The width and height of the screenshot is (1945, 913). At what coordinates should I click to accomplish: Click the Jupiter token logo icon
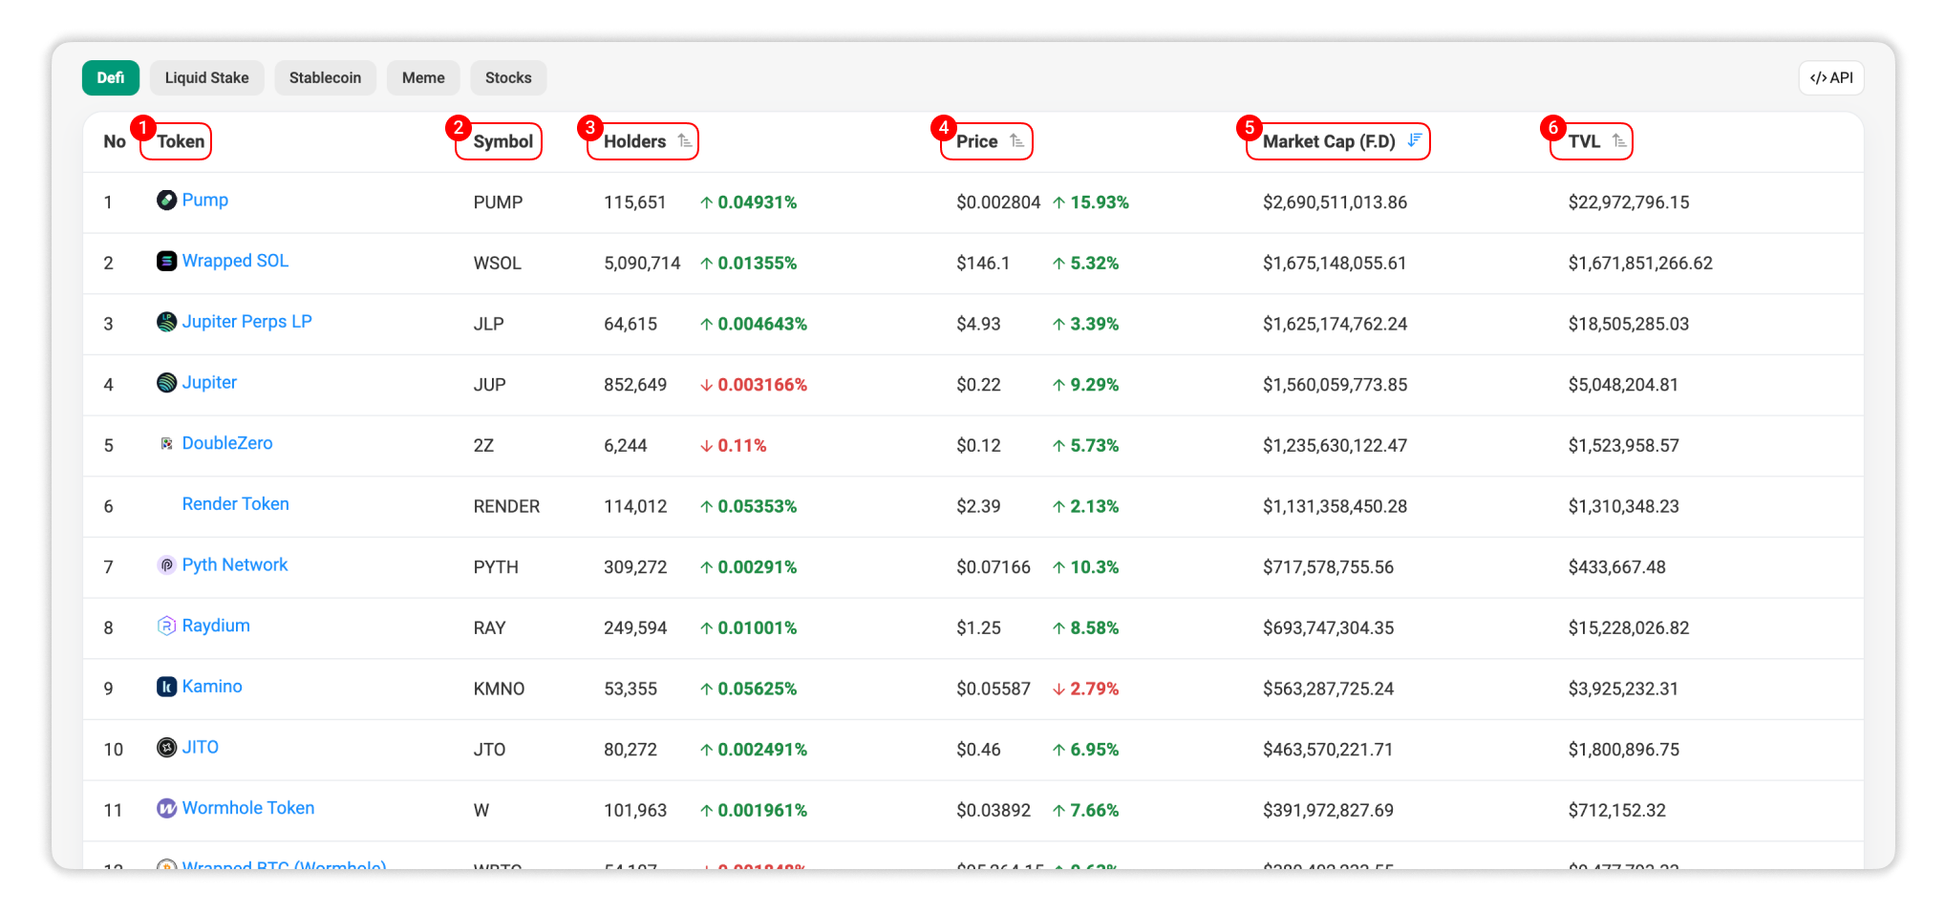click(165, 383)
